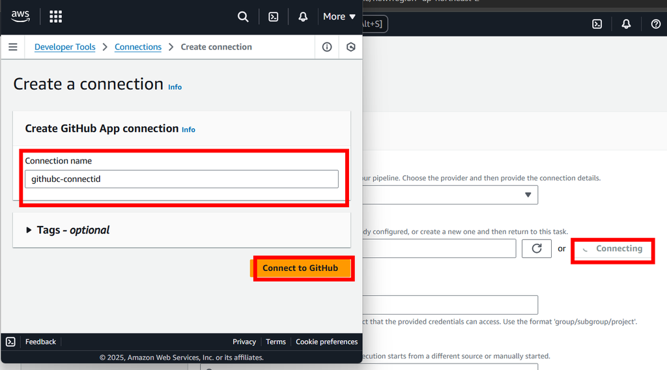Open Terms footer link
This screenshot has width=667, height=370.
point(276,341)
